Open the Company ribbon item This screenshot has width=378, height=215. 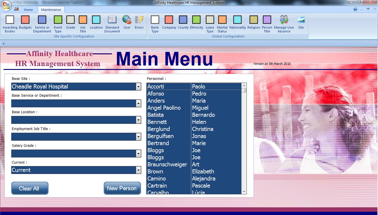pyautogui.click(x=169, y=22)
